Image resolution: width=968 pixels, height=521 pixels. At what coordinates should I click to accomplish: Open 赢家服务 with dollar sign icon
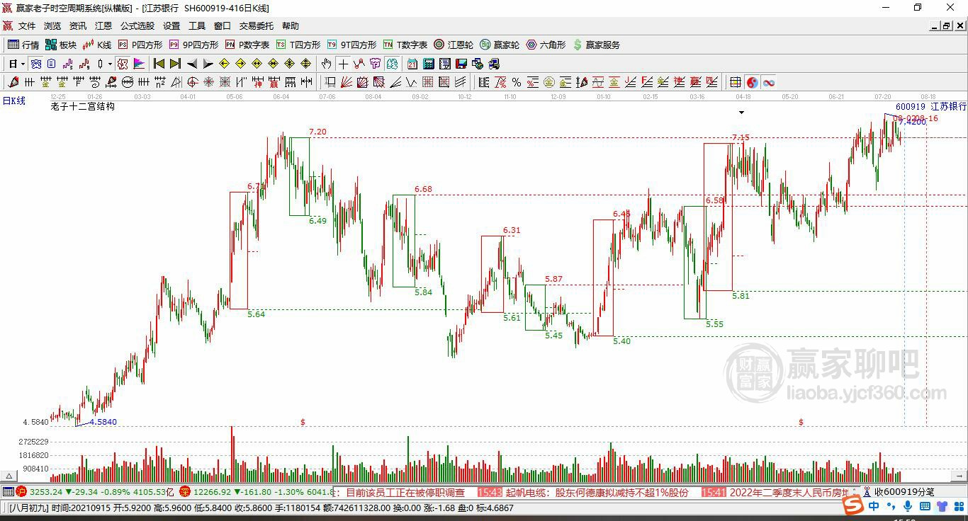pos(596,45)
